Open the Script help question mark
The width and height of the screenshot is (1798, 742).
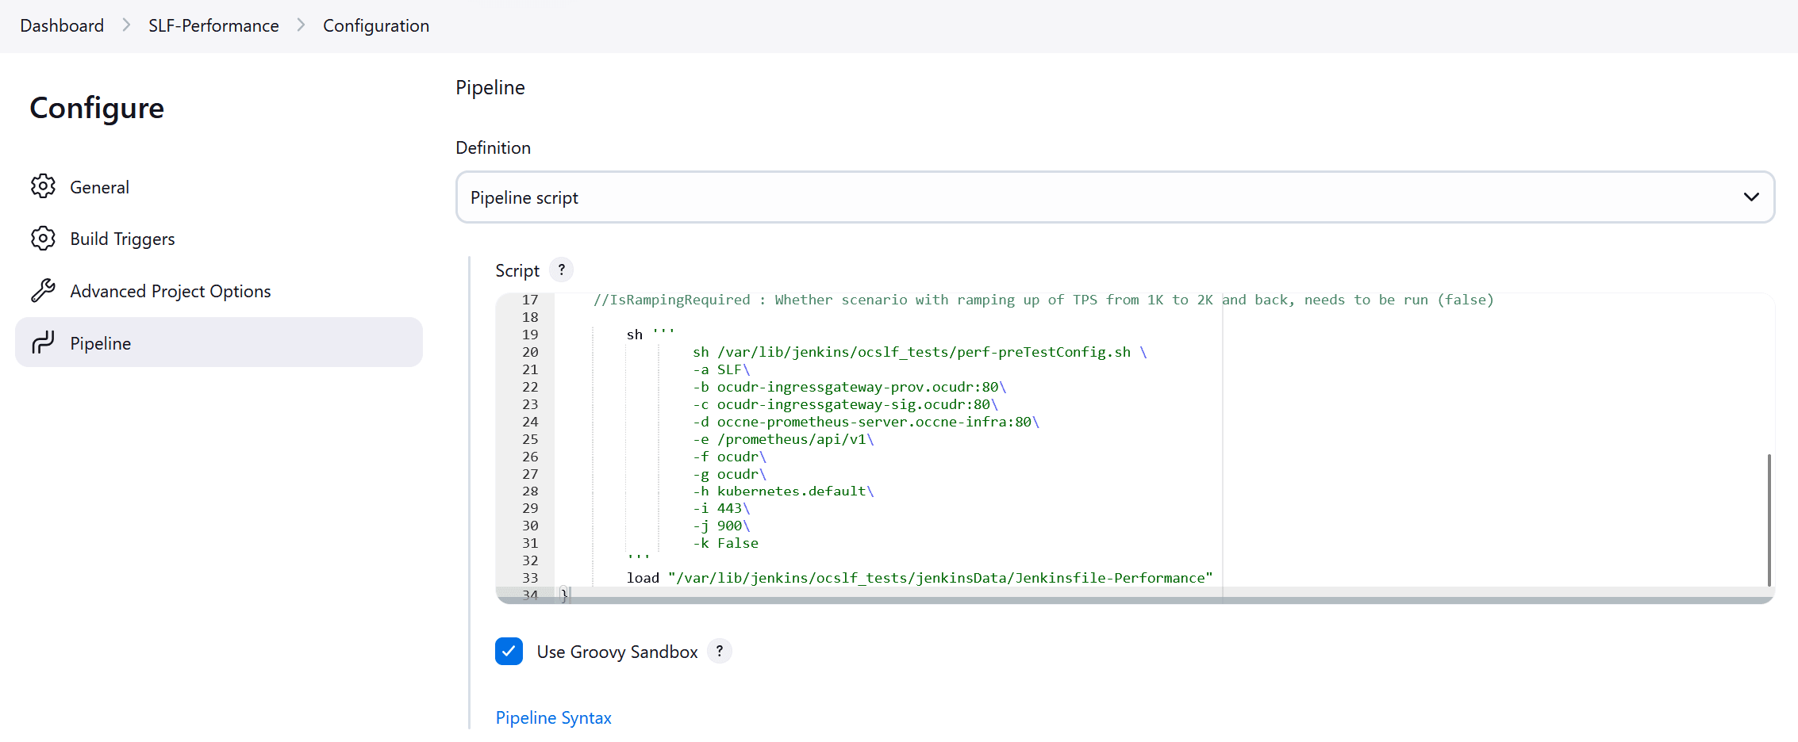point(561,270)
